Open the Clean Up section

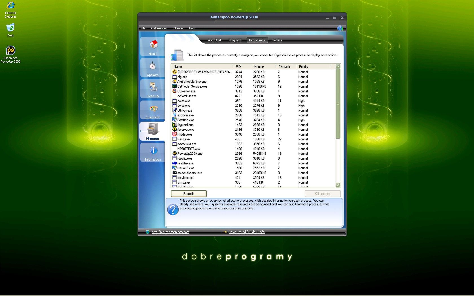tap(152, 89)
